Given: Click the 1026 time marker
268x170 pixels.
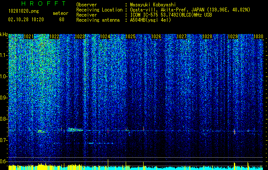Looking at the screenshot, I should 156,37.
